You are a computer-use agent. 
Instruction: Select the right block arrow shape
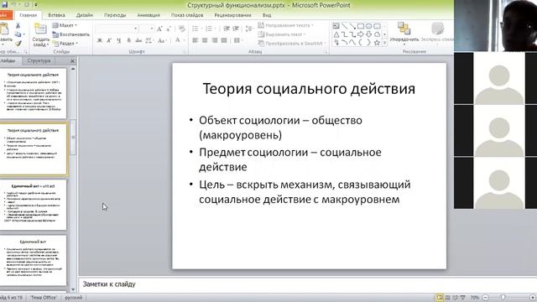361,34
